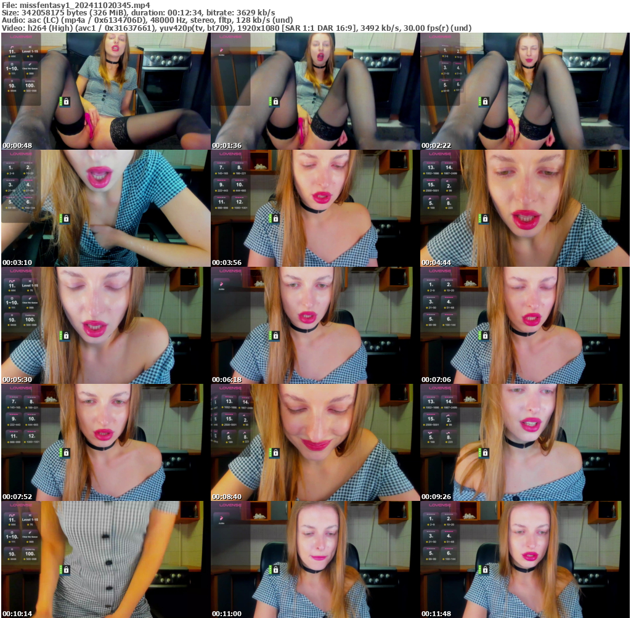Toggle the green battery indicator beside the lock
Viewport: 631px width, 618px height.
point(61,102)
